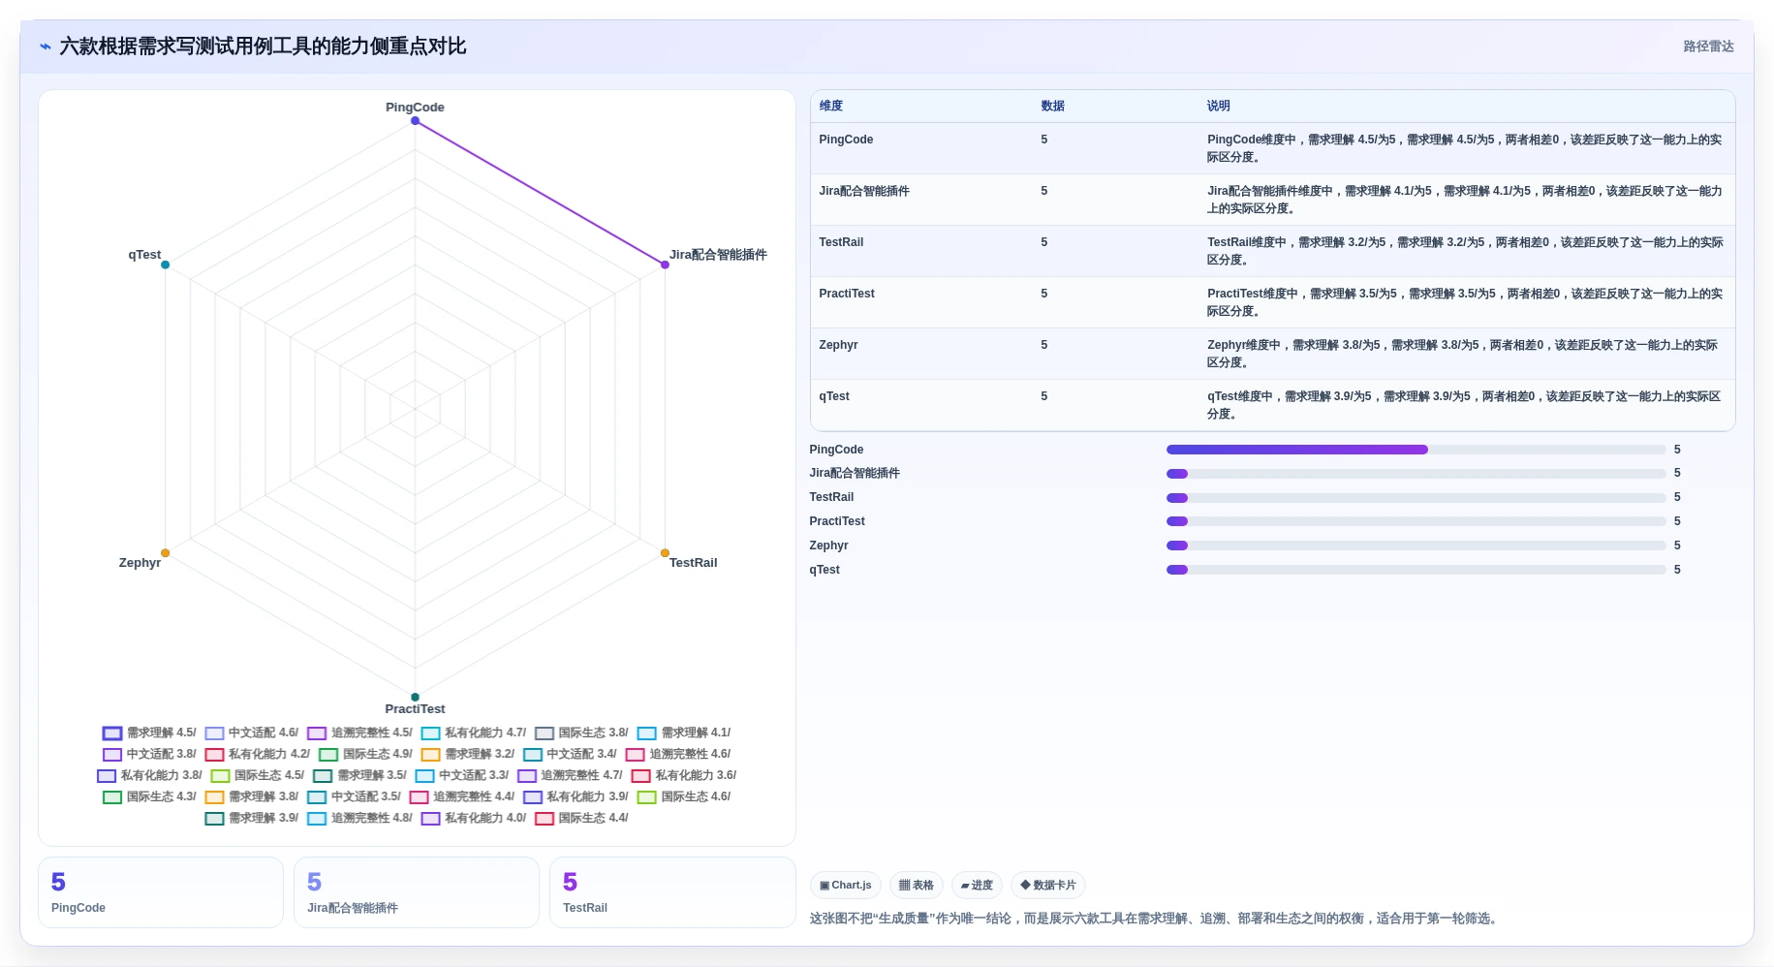Click the 路径雷达 label at top right
The width and height of the screenshot is (1774, 967).
[1708, 47]
